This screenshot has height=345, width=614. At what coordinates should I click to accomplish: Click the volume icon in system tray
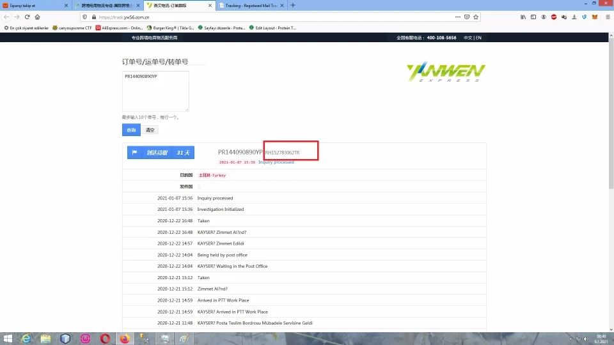coord(586,339)
